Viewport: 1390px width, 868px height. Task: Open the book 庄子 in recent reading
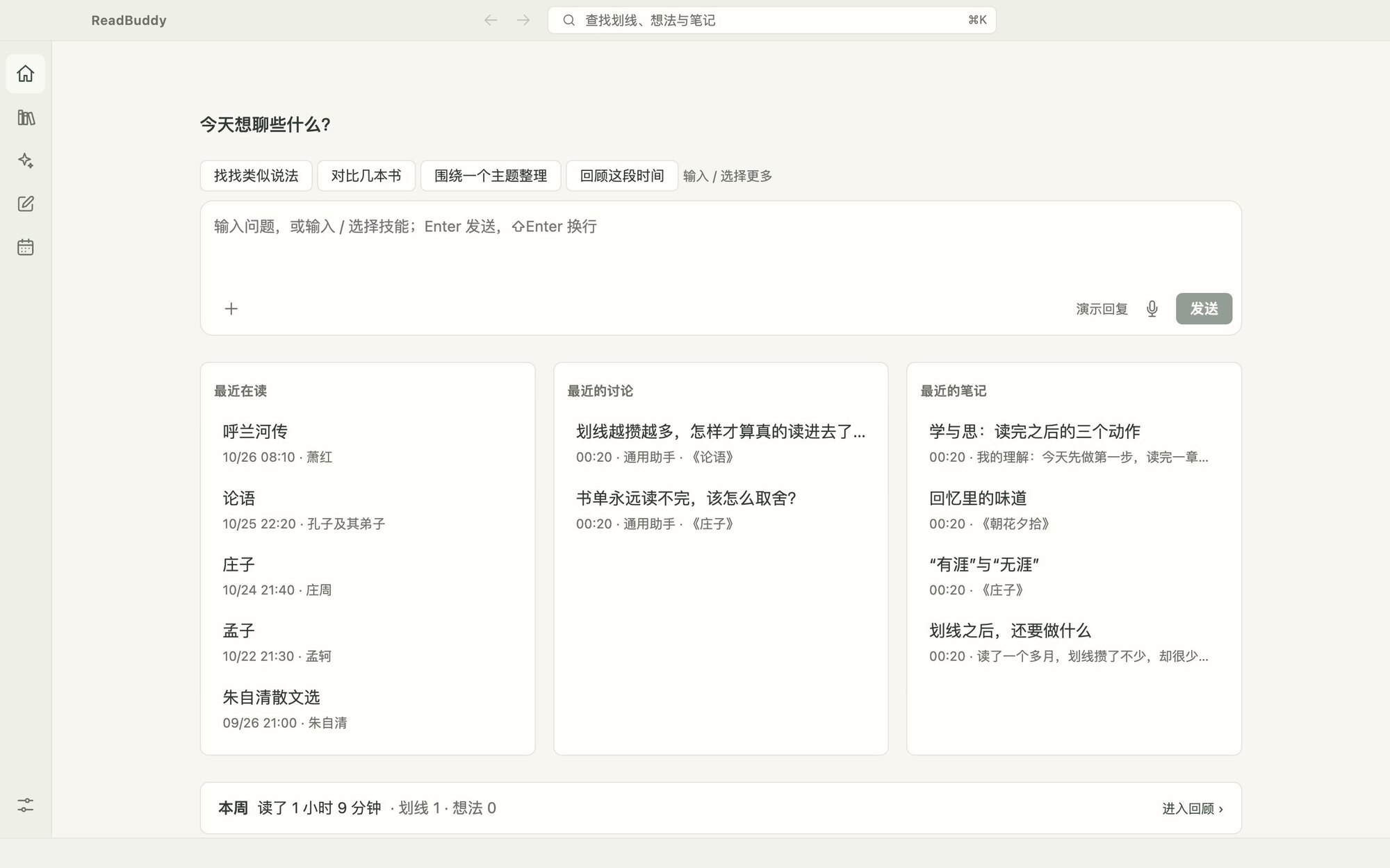pyautogui.click(x=368, y=576)
